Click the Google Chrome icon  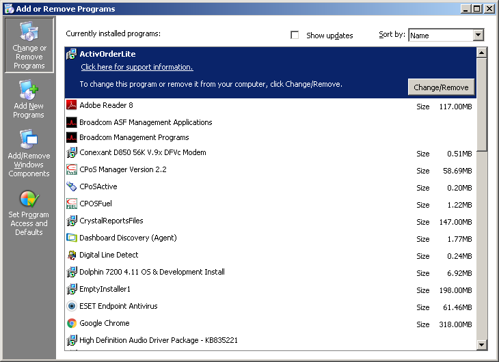(72, 323)
